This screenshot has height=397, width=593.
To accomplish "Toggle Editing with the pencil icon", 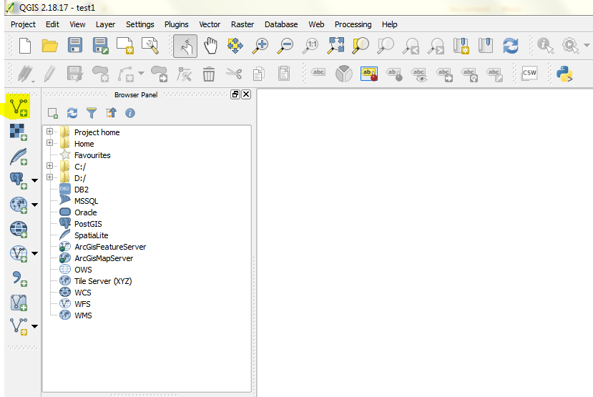I will click(49, 74).
